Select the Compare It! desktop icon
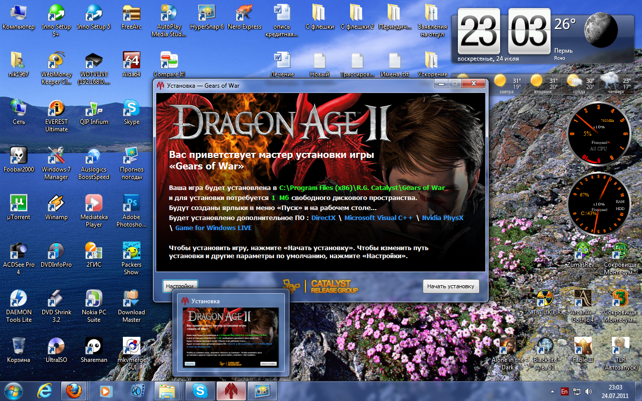Viewport: 642px width, 401px height. point(169,64)
